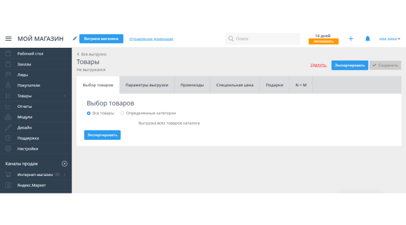Click the Удалить link
The height and width of the screenshot is (225, 406).
[x=318, y=65]
